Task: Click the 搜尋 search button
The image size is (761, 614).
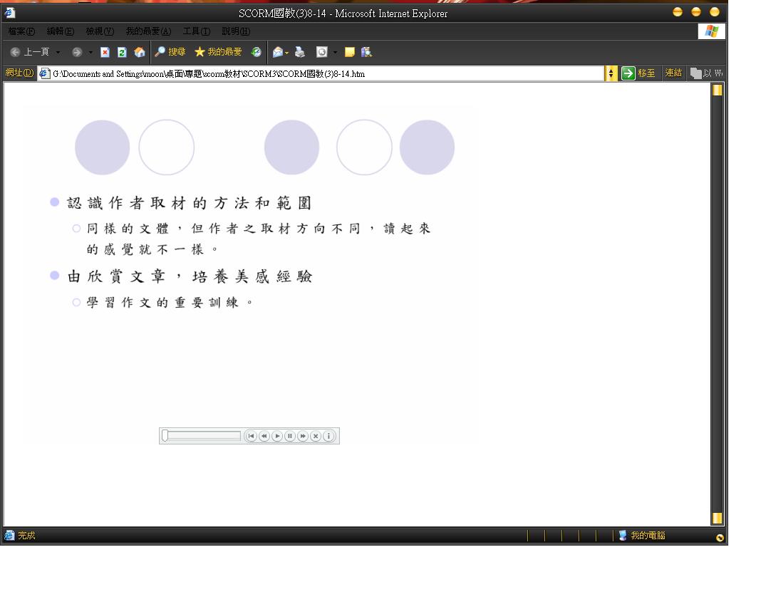Action: pos(170,53)
